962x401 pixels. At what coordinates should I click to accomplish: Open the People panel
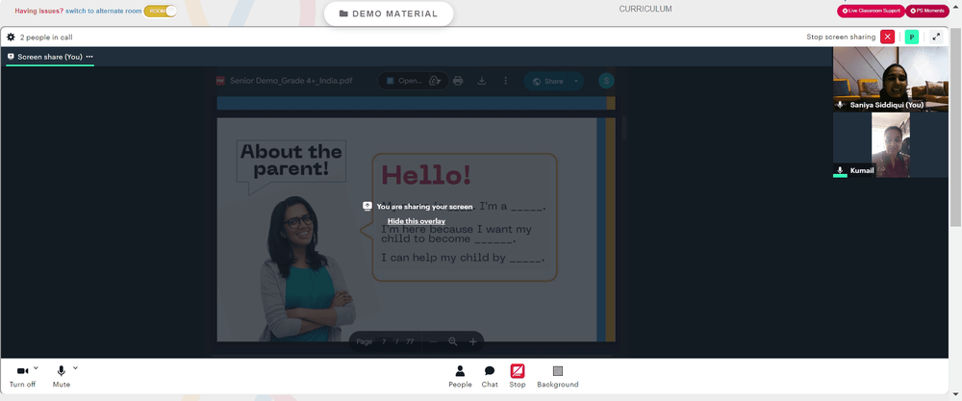(x=460, y=376)
